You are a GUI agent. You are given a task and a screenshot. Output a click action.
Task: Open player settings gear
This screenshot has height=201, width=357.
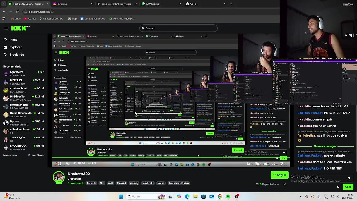tap(281, 164)
